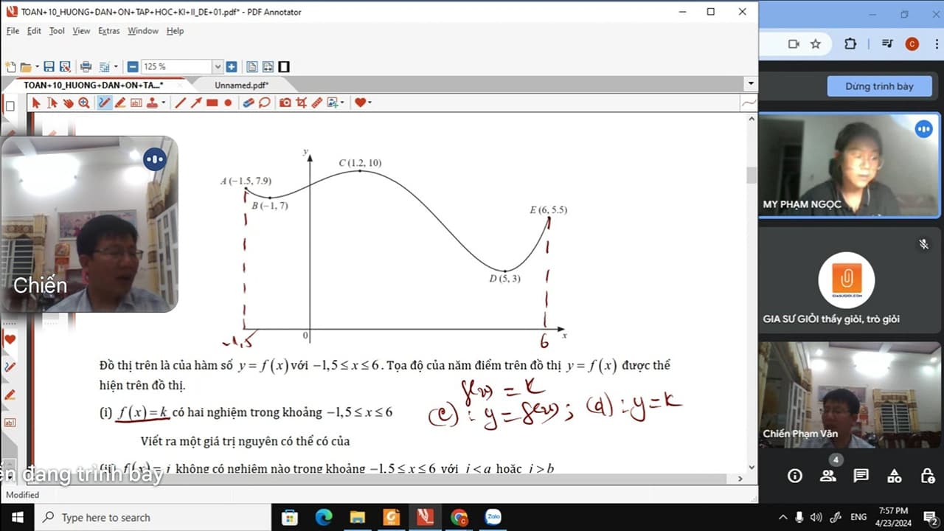The width and height of the screenshot is (944, 531).
Task: Open the Meet activities panel
Action: (x=894, y=476)
